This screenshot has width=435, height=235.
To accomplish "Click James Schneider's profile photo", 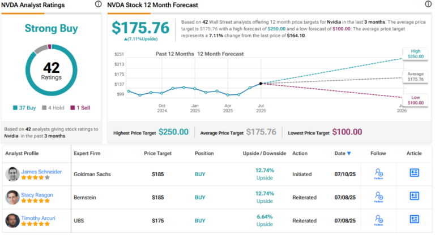I will coord(12,174).
